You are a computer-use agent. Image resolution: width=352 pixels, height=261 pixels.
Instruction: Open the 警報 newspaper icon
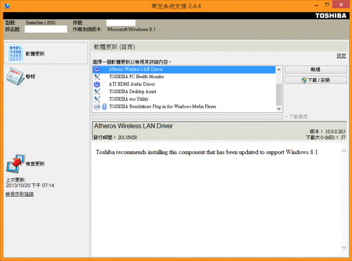coord(15,77)
